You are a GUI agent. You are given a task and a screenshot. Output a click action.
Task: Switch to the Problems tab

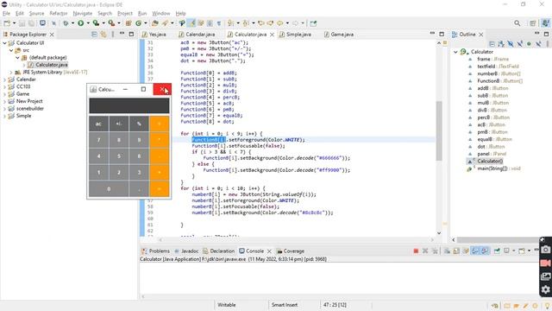point(155,251)
